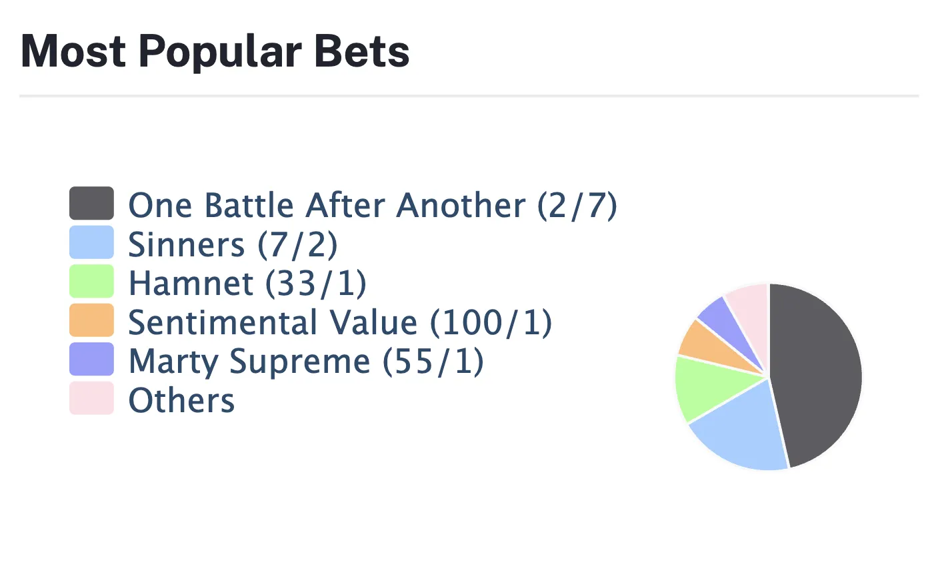This screenshot has height=570, width=936.
Task: Click the light blue Sinners legend swatch
Action: click(91, 242)
